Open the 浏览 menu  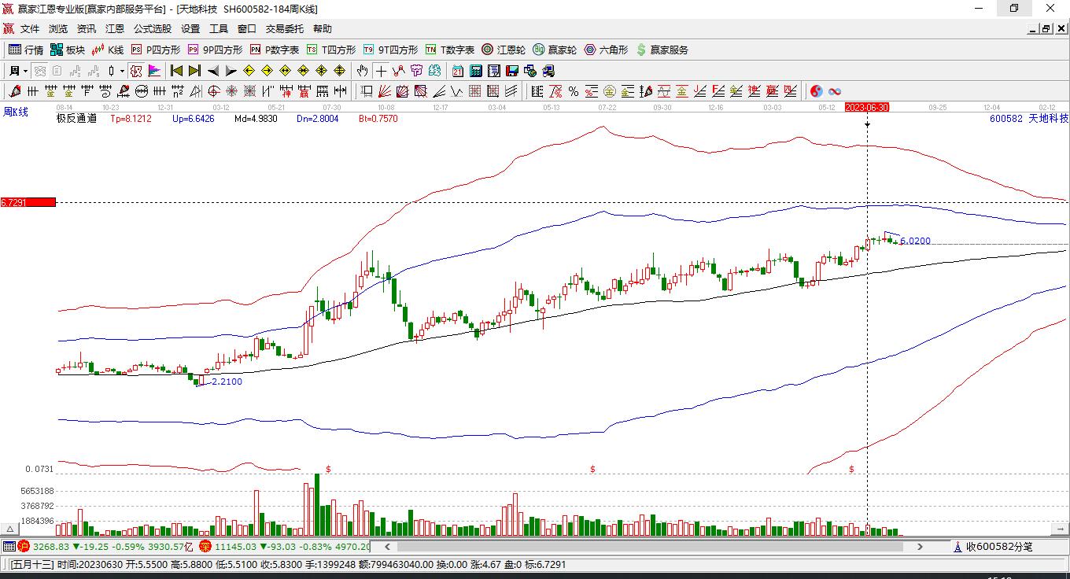pyautogui.click(x=58, y=29)
